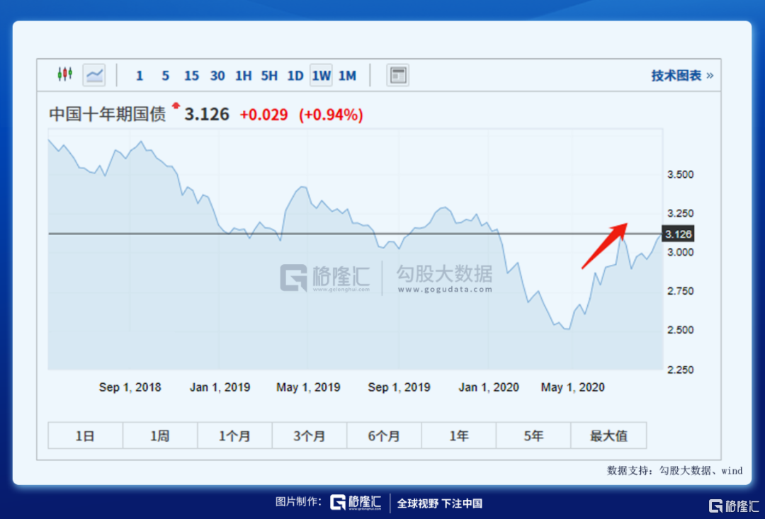Click the (+0.94%) percent change

tap(331, 115)
